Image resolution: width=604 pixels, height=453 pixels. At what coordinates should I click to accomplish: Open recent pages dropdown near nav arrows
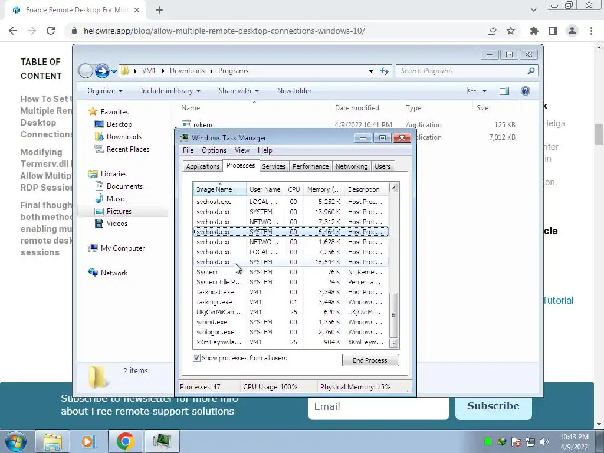pyautogui.click(x=114, y=71)
